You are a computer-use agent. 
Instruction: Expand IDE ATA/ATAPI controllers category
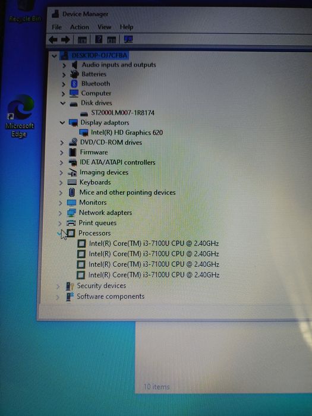point(61,163)
